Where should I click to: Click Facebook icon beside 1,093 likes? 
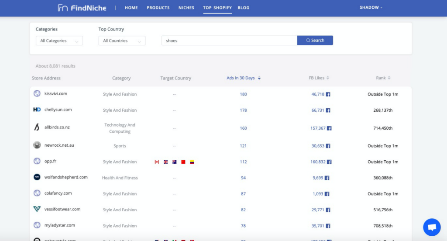point(327,194)
